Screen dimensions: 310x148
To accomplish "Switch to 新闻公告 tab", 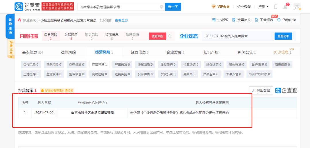I will [x=247, y=52].
